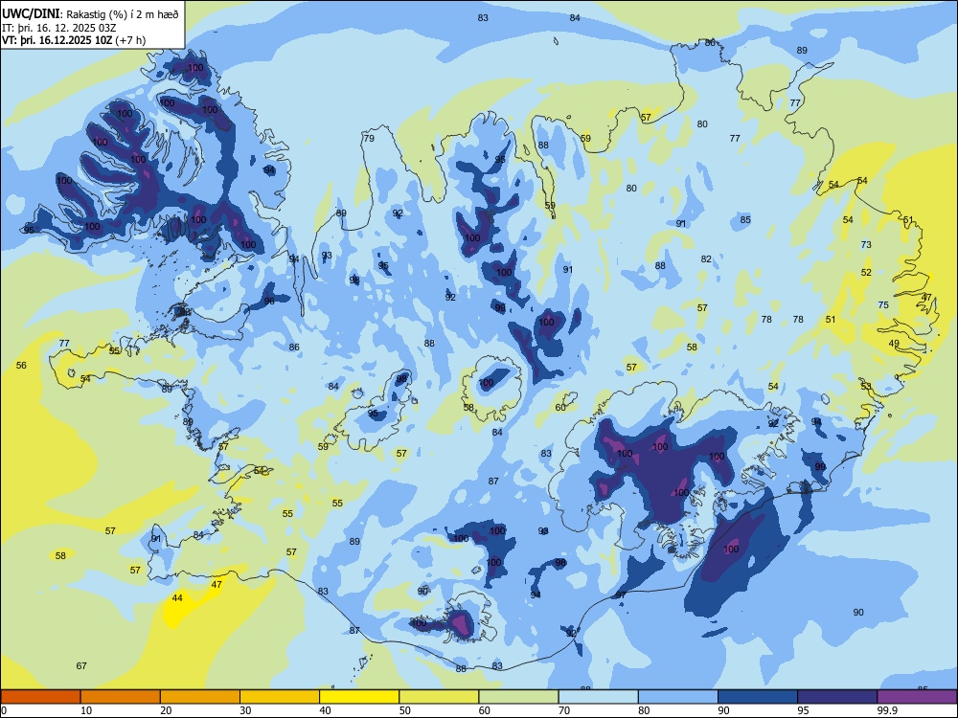Click the humidity value 67 over the sea

(x=81, y=665)
